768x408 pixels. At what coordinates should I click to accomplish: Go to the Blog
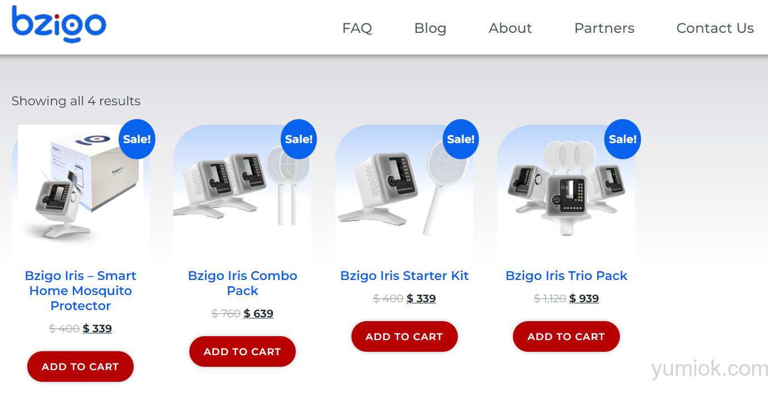click(x=431, y=28)
